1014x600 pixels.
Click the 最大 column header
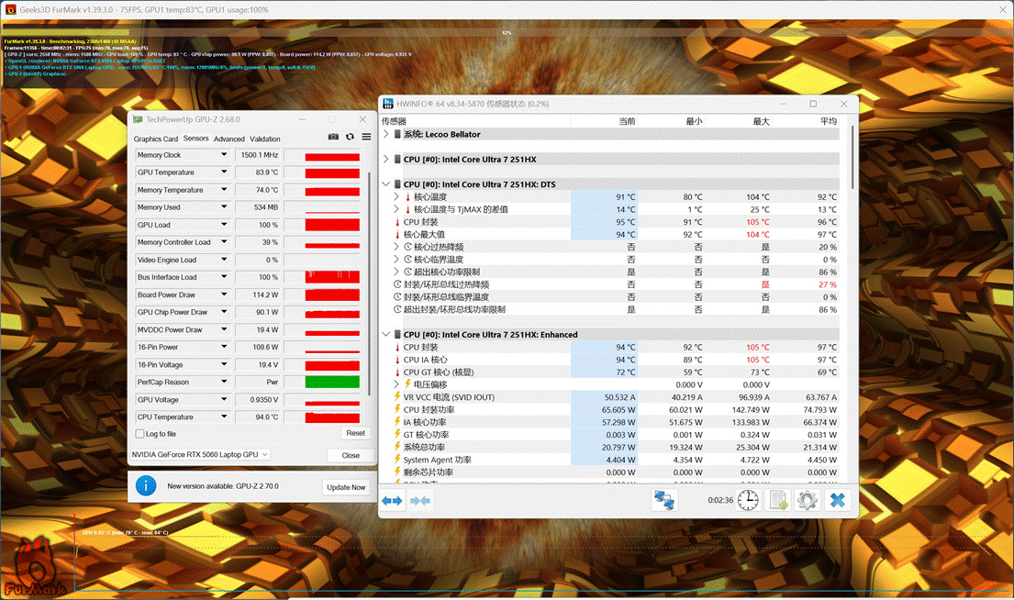[761, 121]
